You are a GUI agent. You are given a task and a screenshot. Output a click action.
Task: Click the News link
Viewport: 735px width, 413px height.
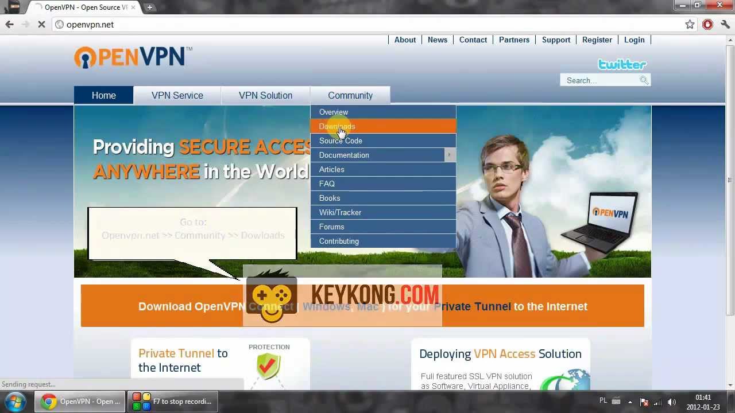click(438, 40)
